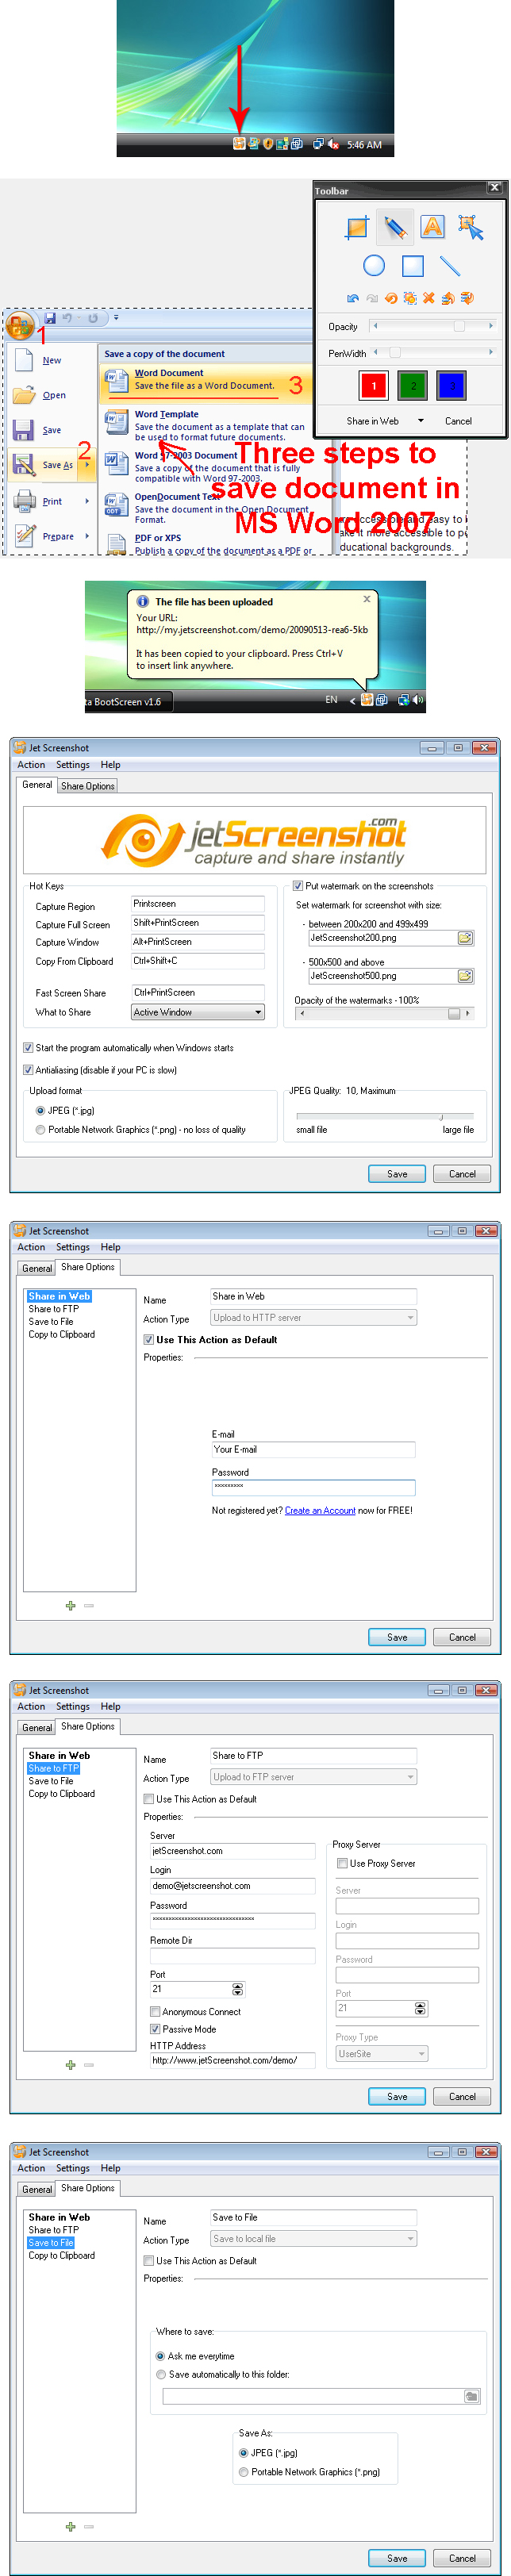Select the Pencil drawing tool
This screenshot has height=2576, width=511.
tap(395, 228)
